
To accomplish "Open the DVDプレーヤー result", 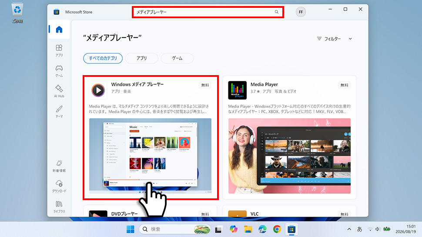I will pyautogui.click(x=124, y=214).
